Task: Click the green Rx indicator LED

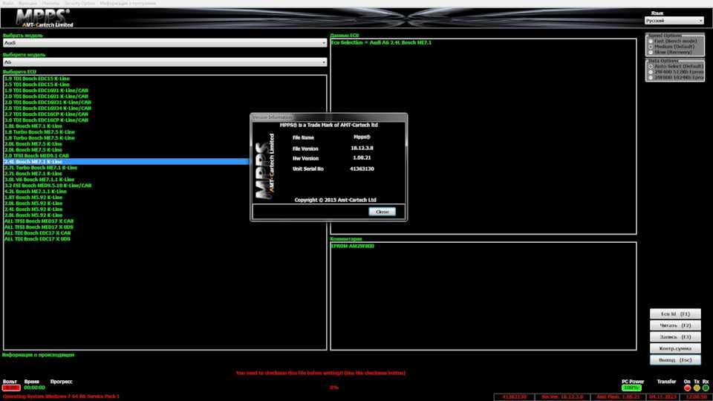Action: [x=706, y=388]
